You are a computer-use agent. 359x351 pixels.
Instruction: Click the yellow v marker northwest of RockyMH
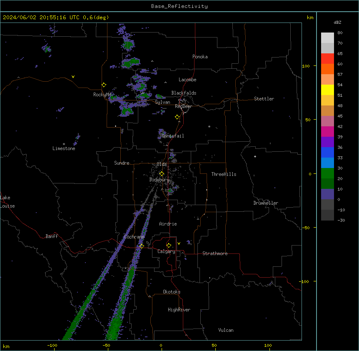73,77
